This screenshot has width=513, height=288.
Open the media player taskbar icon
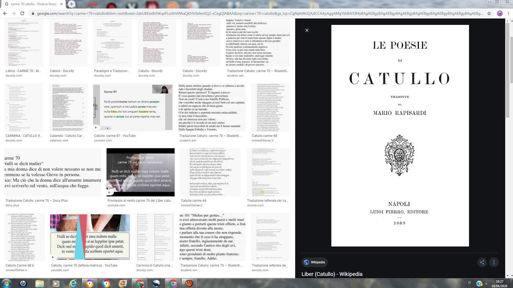point(56,283)
